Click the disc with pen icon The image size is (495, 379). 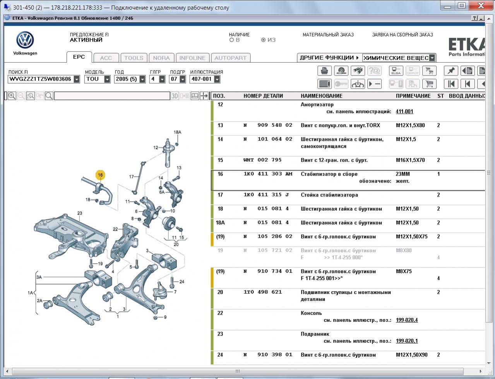coord(341,71)
